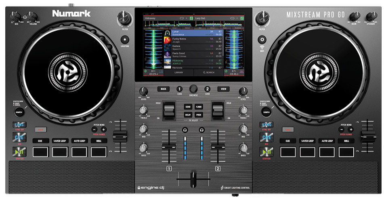Tap the left deck CUE transport button
Screen dimensions: 384x202
click(19, 137)
